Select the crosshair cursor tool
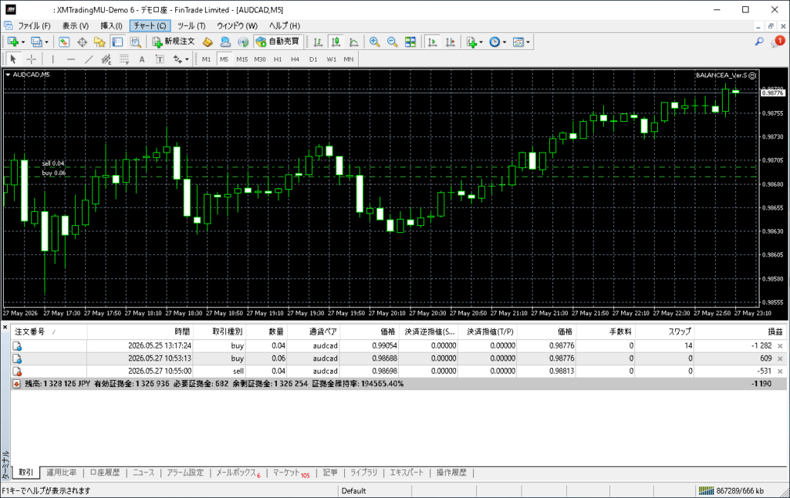Image resolution: width=790 pixels, height=498 pixels. tap(31, 59)
